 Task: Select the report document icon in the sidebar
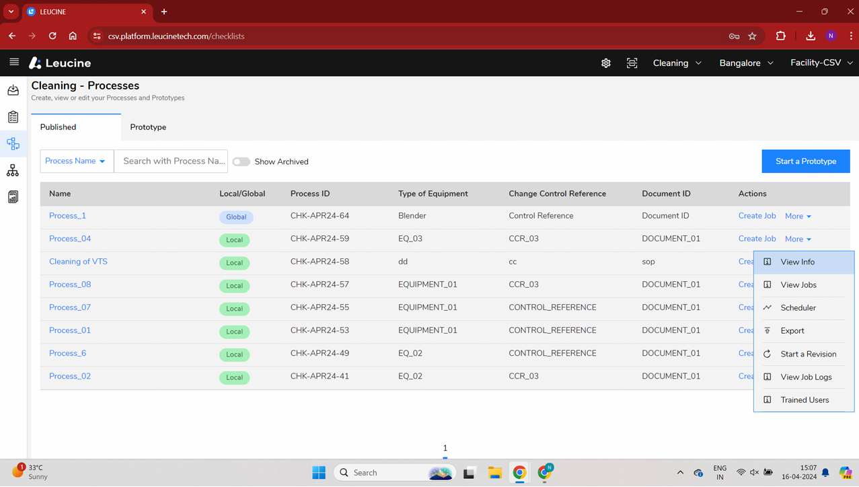13,196
